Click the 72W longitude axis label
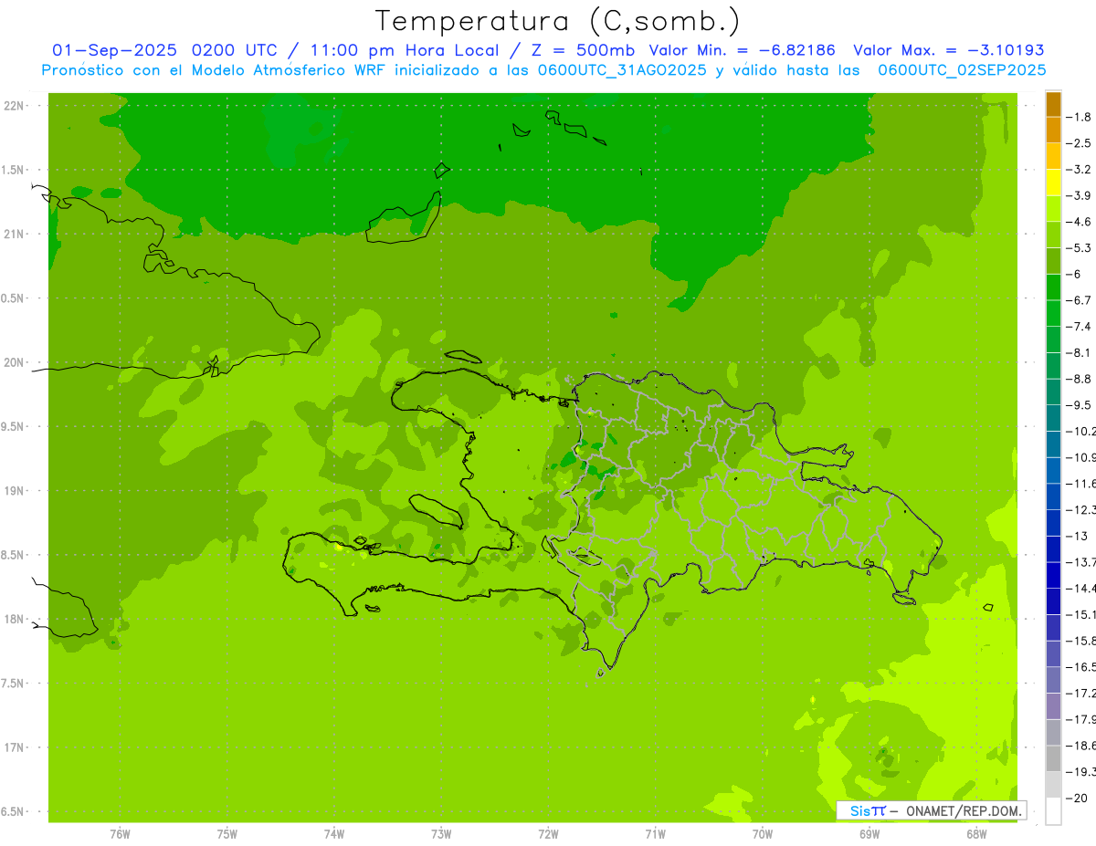The image size is (1096, 846). (x=548, y=833)
